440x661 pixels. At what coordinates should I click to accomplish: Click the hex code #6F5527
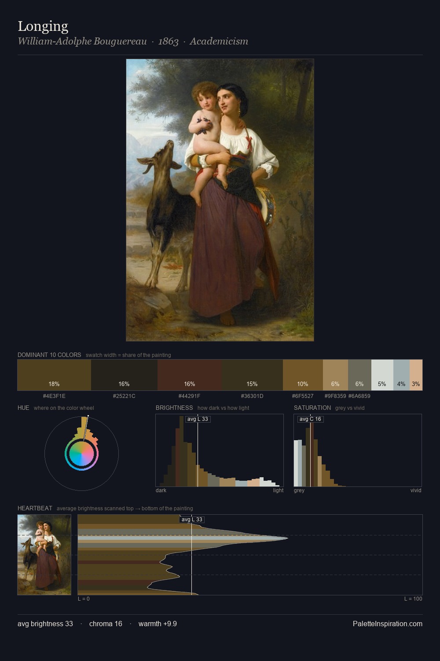pos(303,396)
